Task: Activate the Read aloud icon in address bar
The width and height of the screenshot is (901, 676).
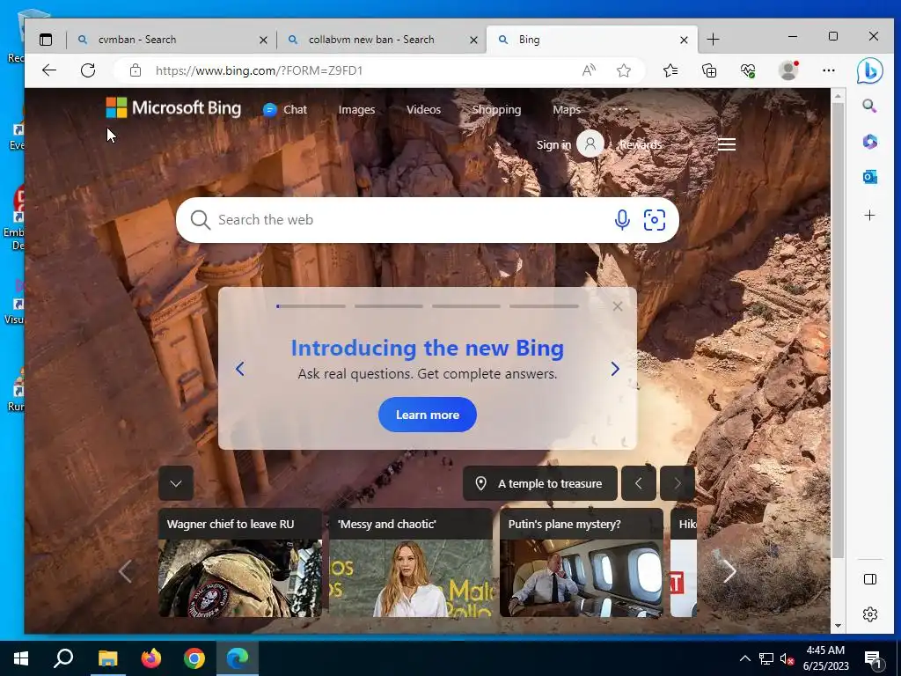Action: (589, 70)
